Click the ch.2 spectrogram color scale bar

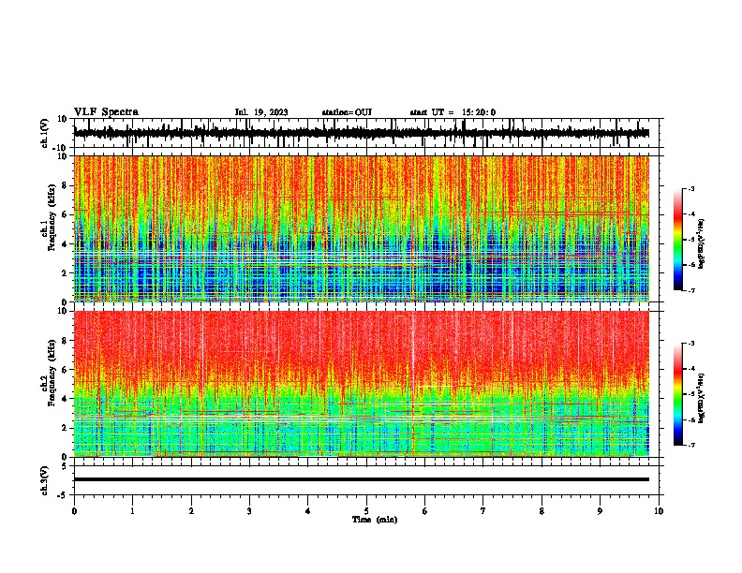[678, 394]
